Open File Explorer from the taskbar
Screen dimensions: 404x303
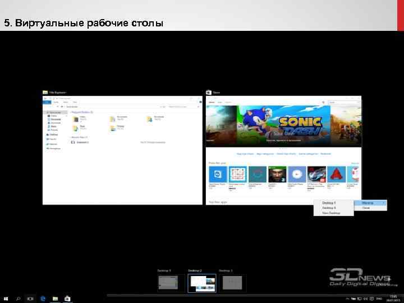(55, 299)
